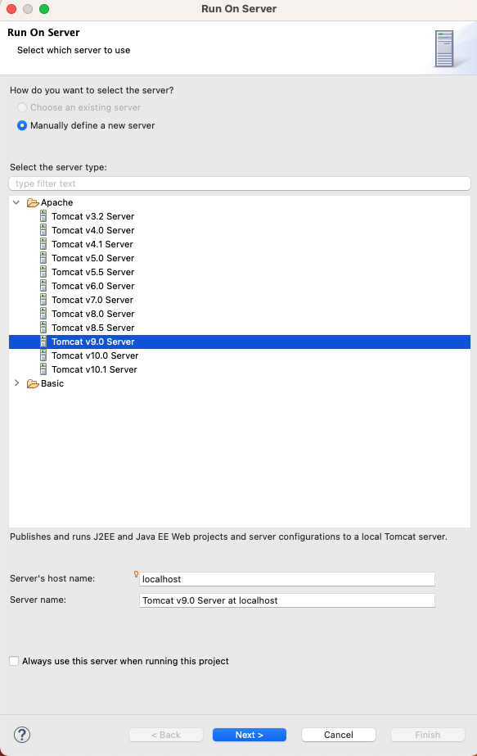Select Choose an existing server radio button

coord(21,107)
